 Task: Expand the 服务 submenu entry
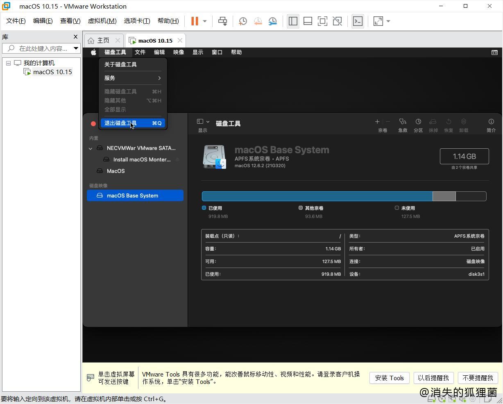pyautogui.click(x=133, y=78)
